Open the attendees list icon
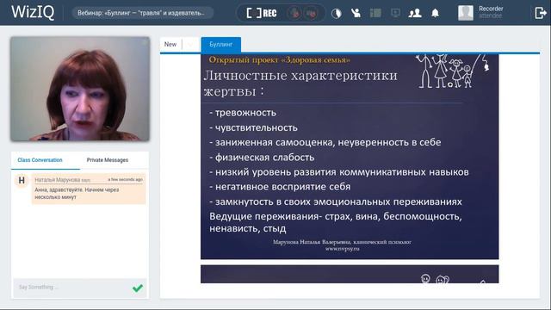 [415, 14]
